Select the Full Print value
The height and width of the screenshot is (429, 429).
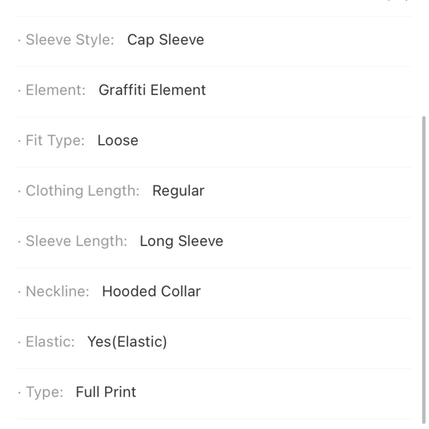[106, 392]
